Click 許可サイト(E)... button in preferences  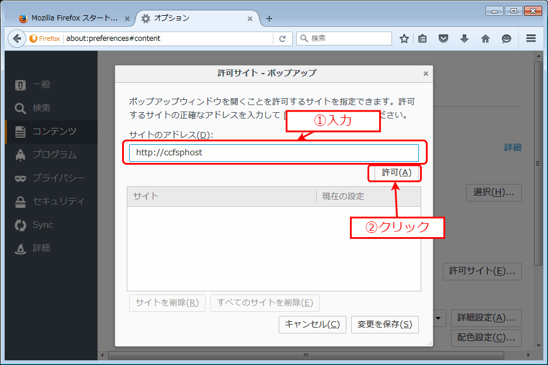coord(482,272)
